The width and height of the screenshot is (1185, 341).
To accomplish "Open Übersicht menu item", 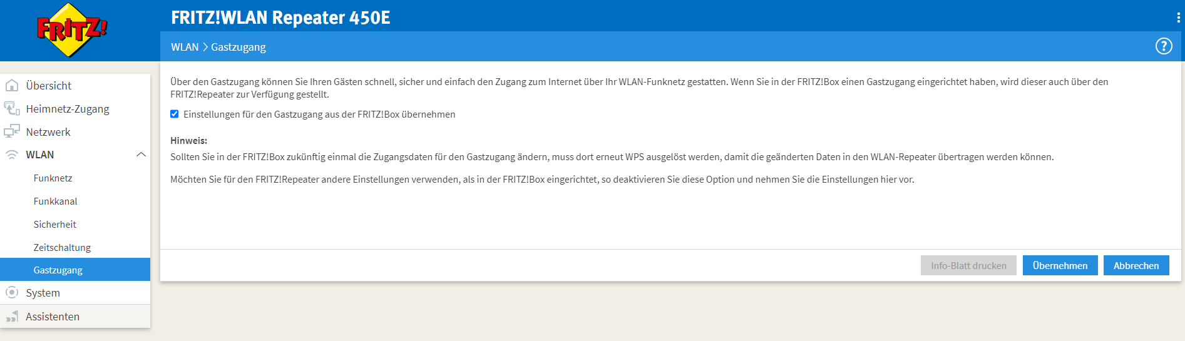I will (75, 86).
